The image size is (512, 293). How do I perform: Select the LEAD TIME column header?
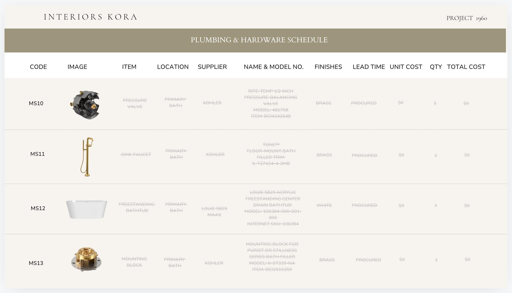point(369,67)
